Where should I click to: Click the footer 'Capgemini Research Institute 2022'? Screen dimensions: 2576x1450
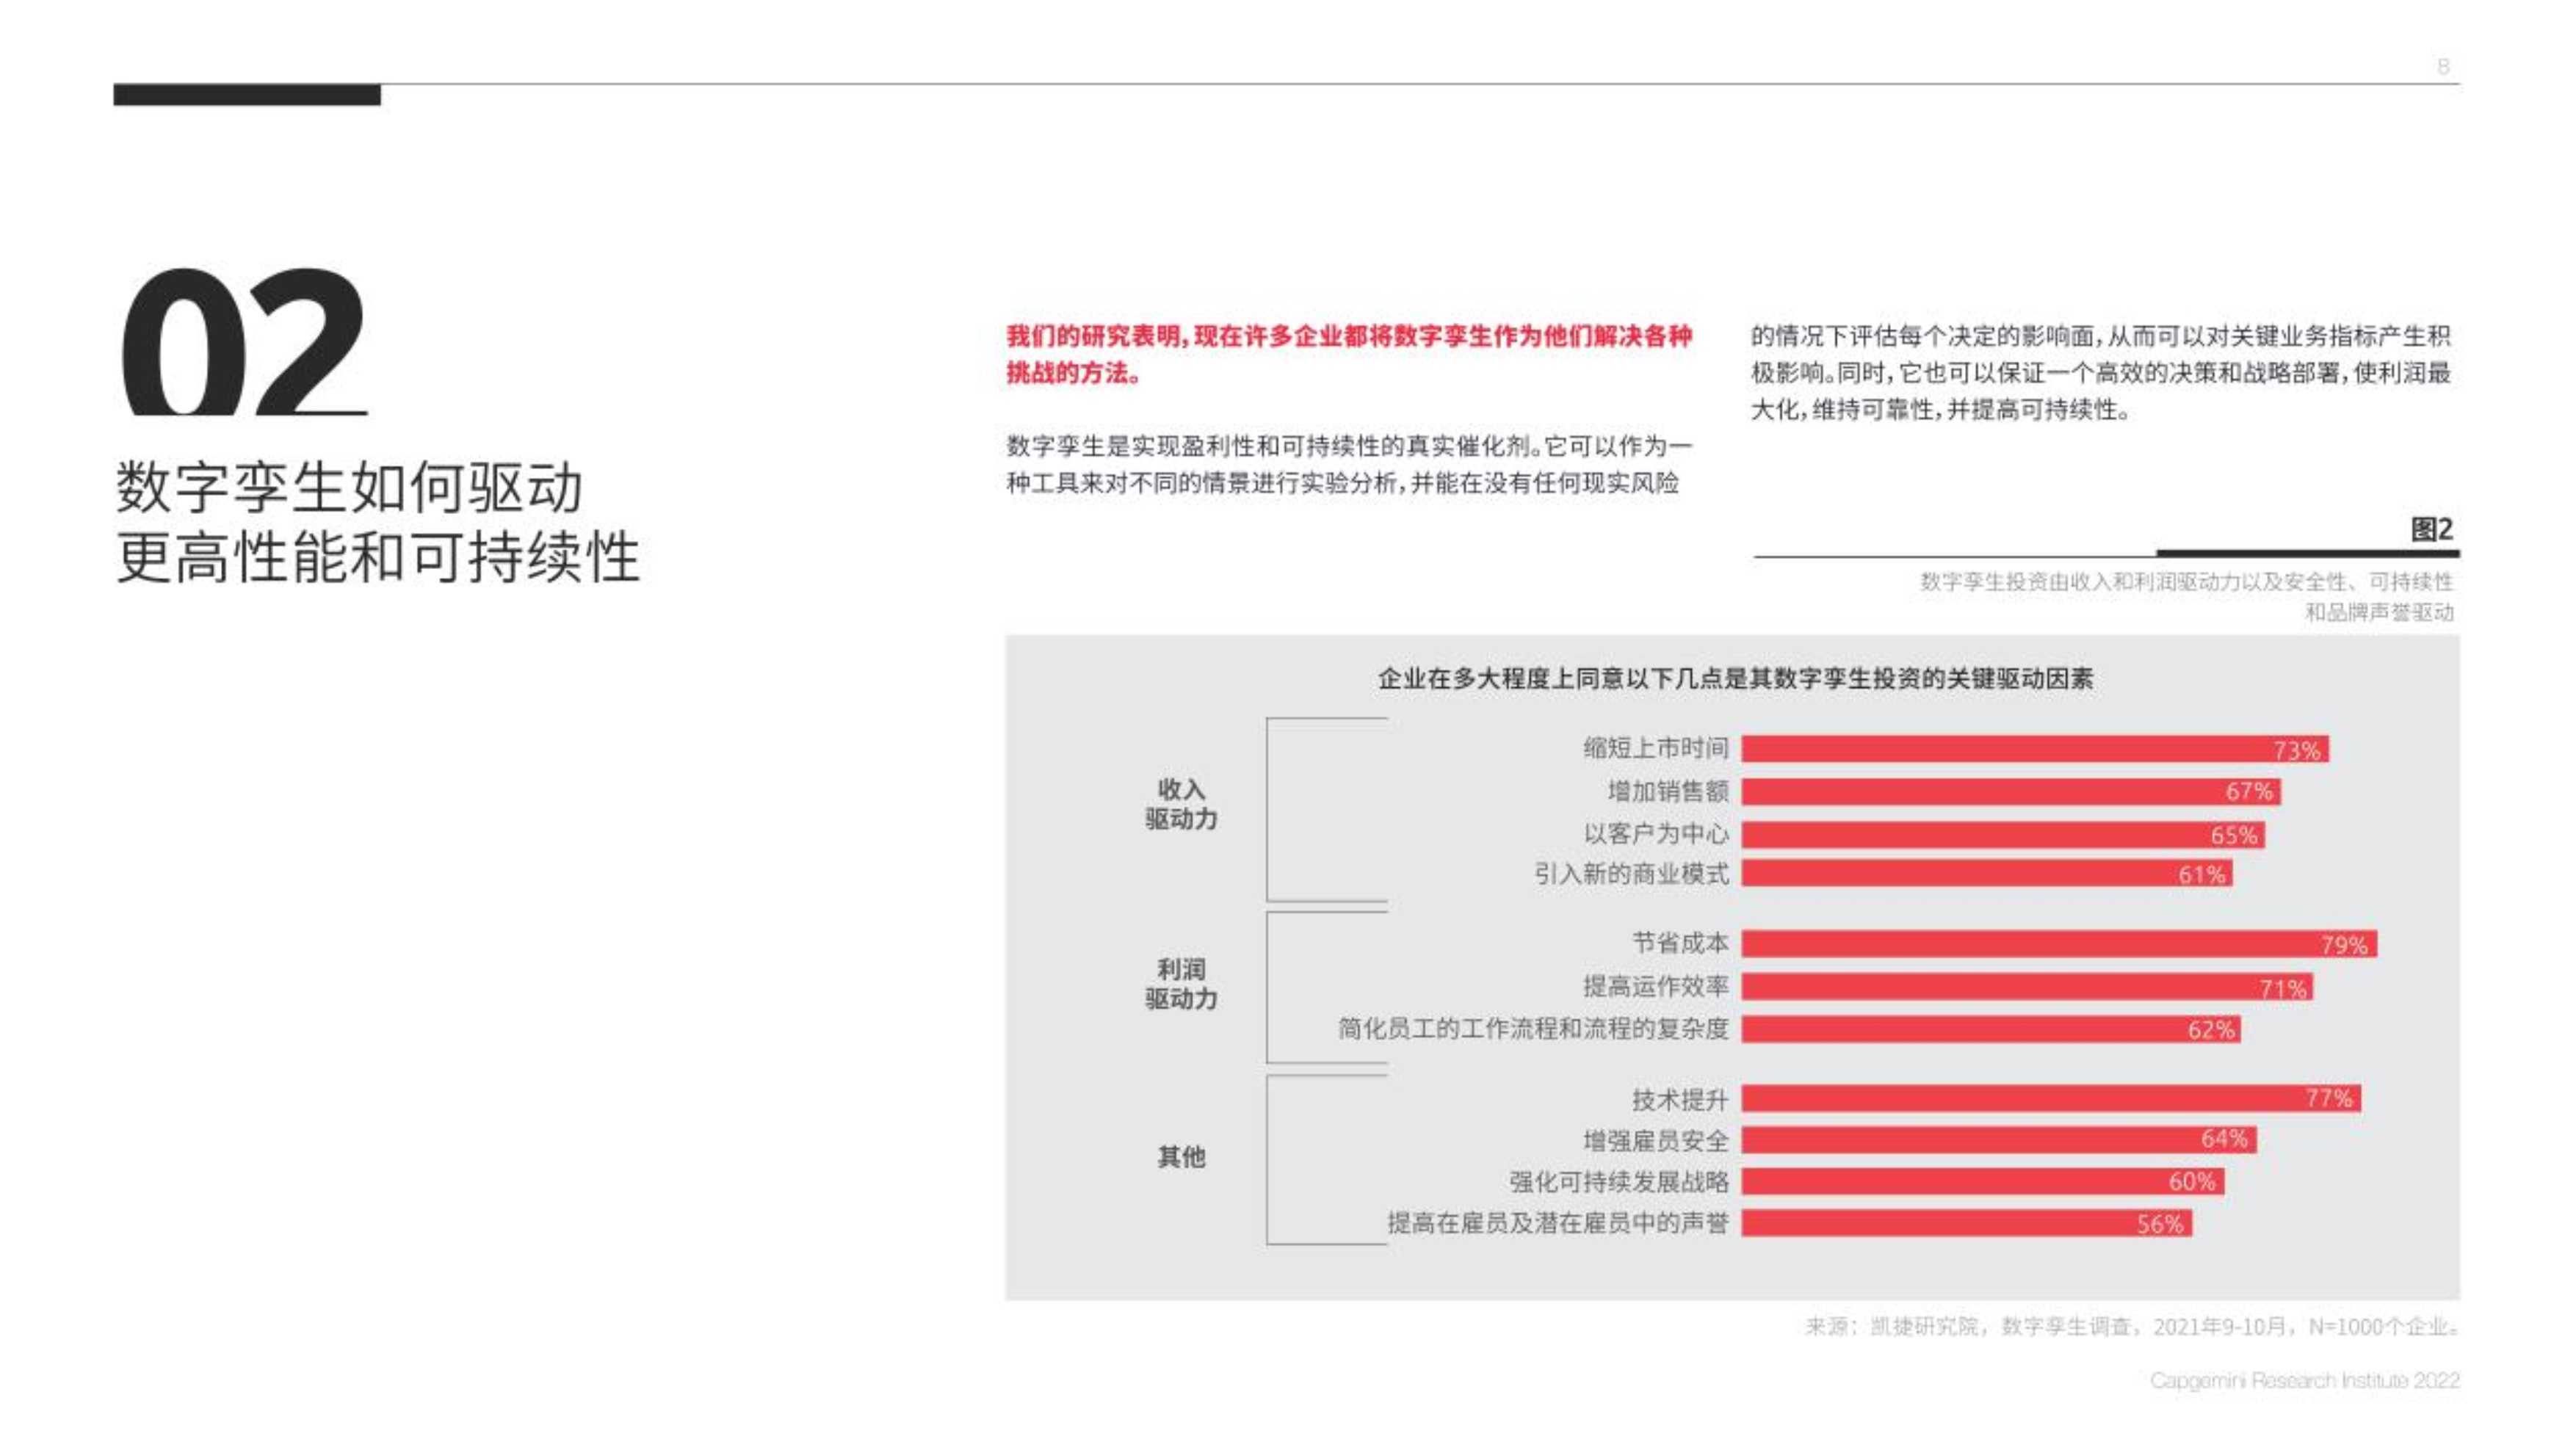coord(2304,1381)
